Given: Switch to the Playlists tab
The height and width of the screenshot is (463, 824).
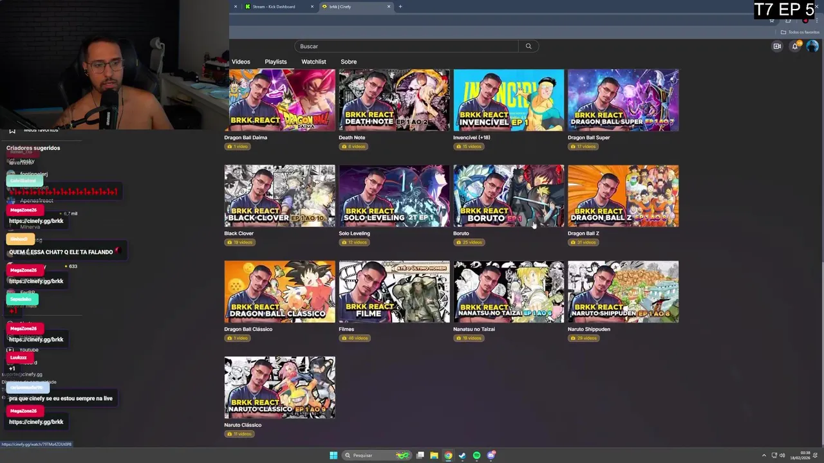Looking at the screenshot, I should click(276, 62).
